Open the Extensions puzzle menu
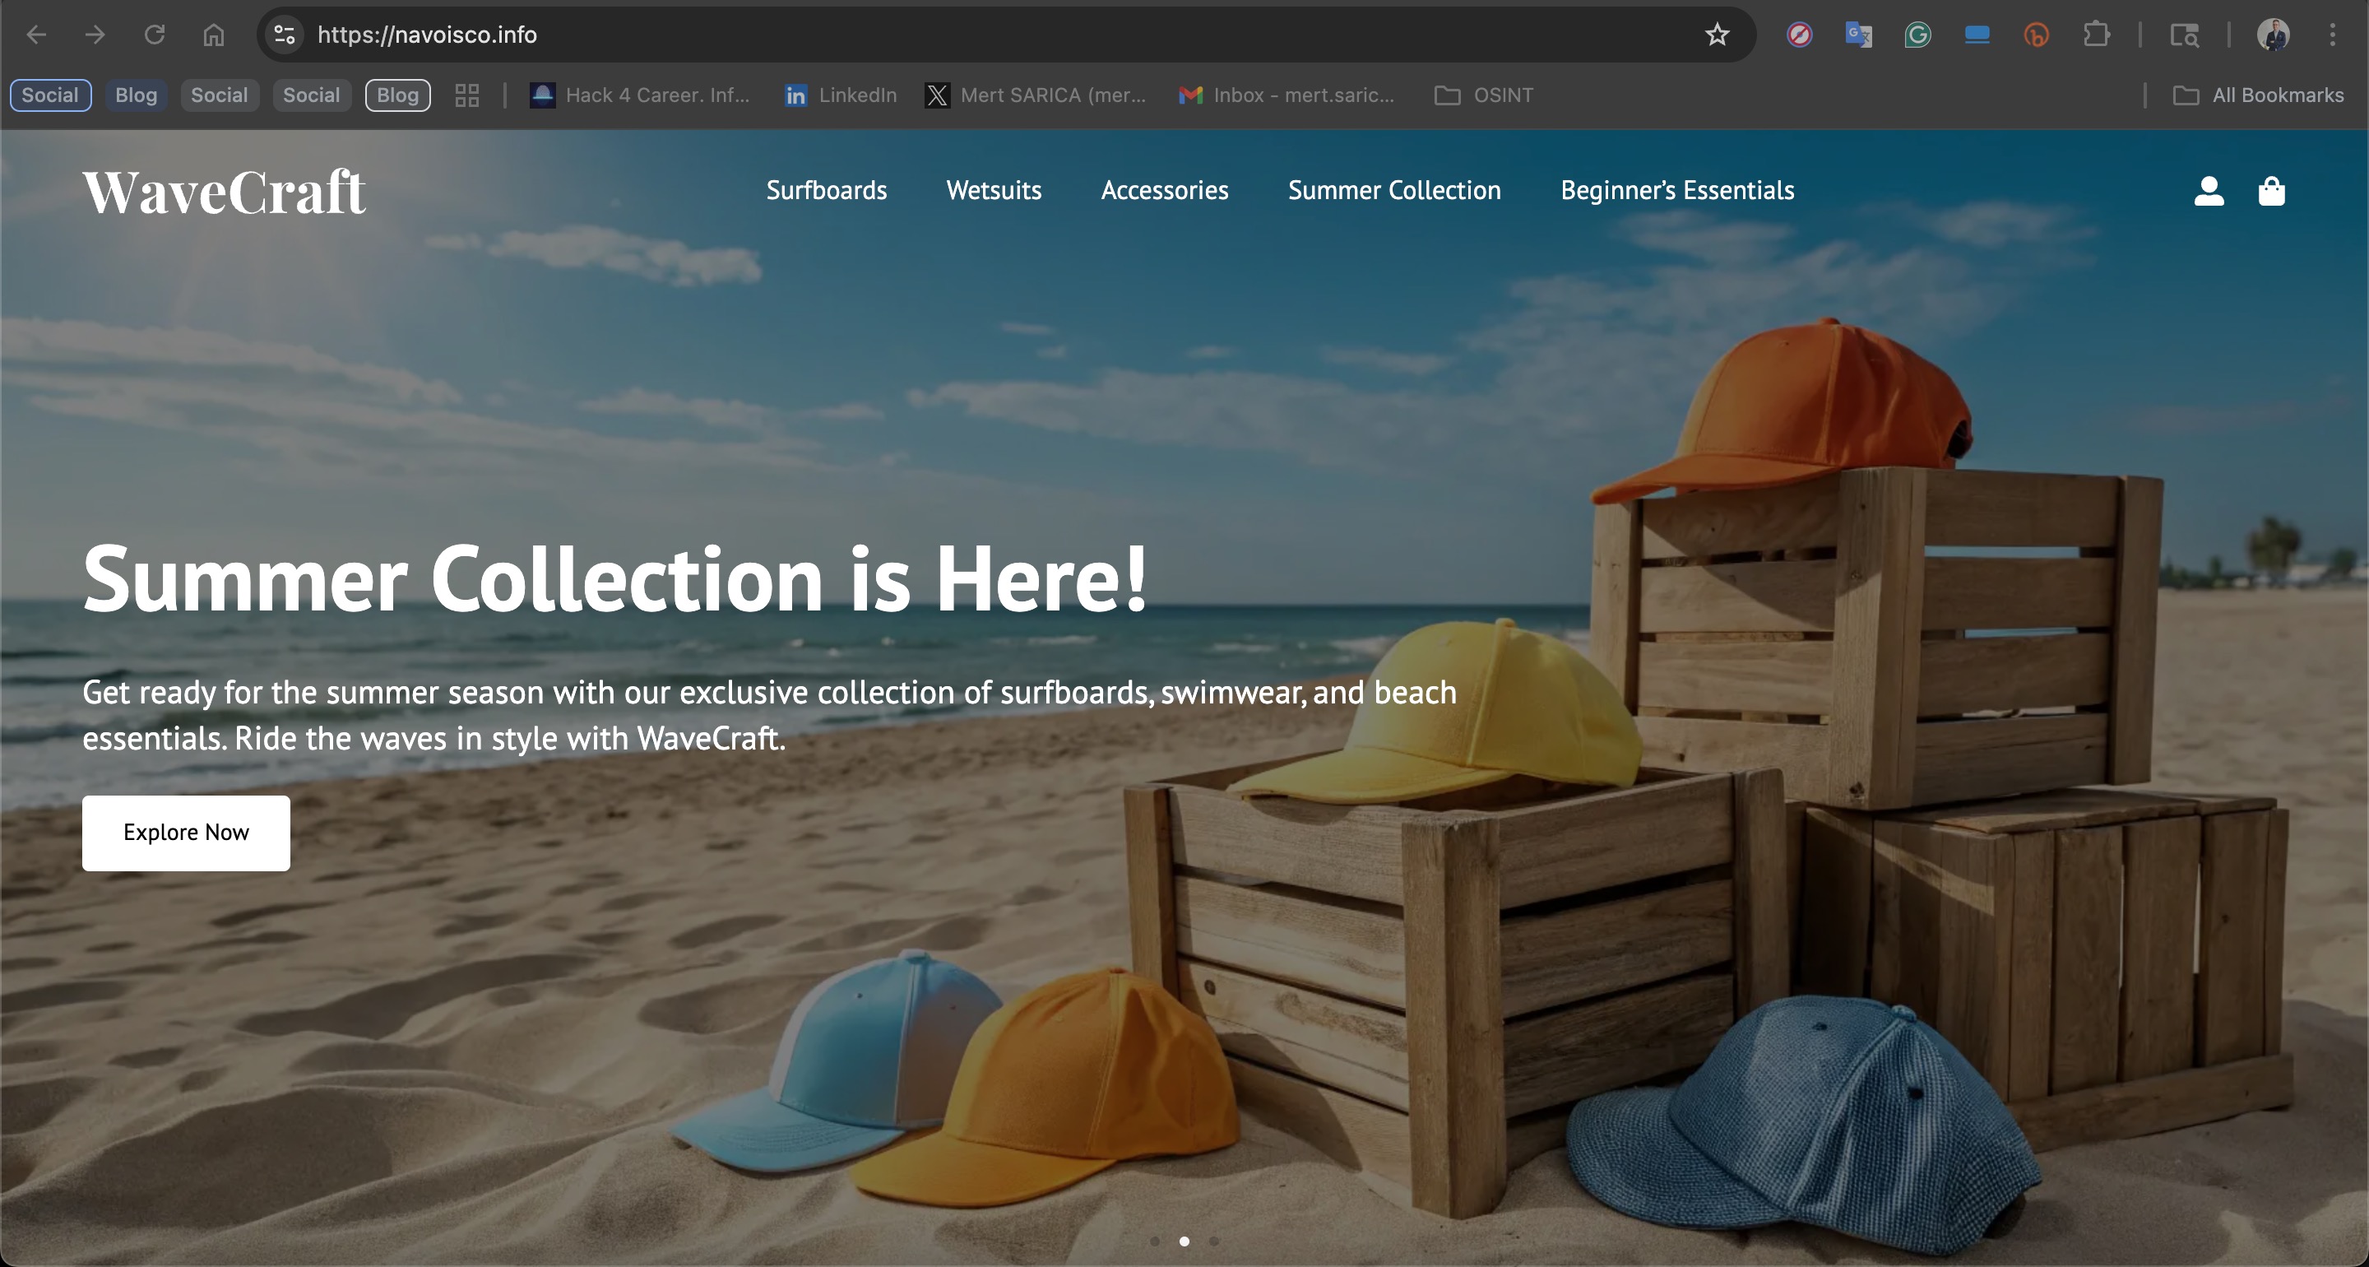Viewport: 2369px width, 1267px height. [x=2096, y=35]
